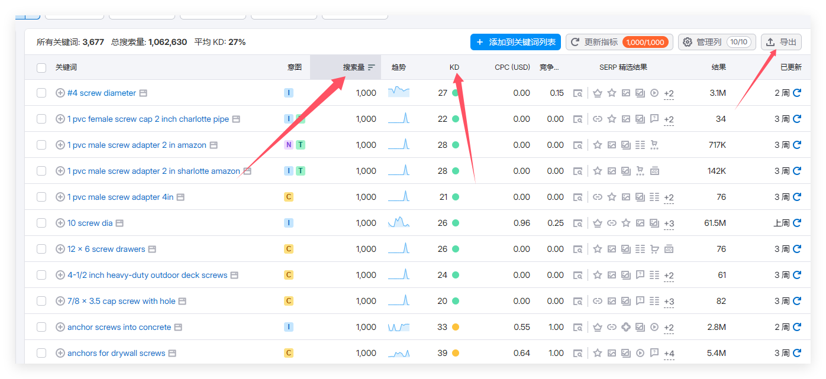Open the manage columns (管理列) button
This screenshot has width=826, height=379.
[717, 42]
